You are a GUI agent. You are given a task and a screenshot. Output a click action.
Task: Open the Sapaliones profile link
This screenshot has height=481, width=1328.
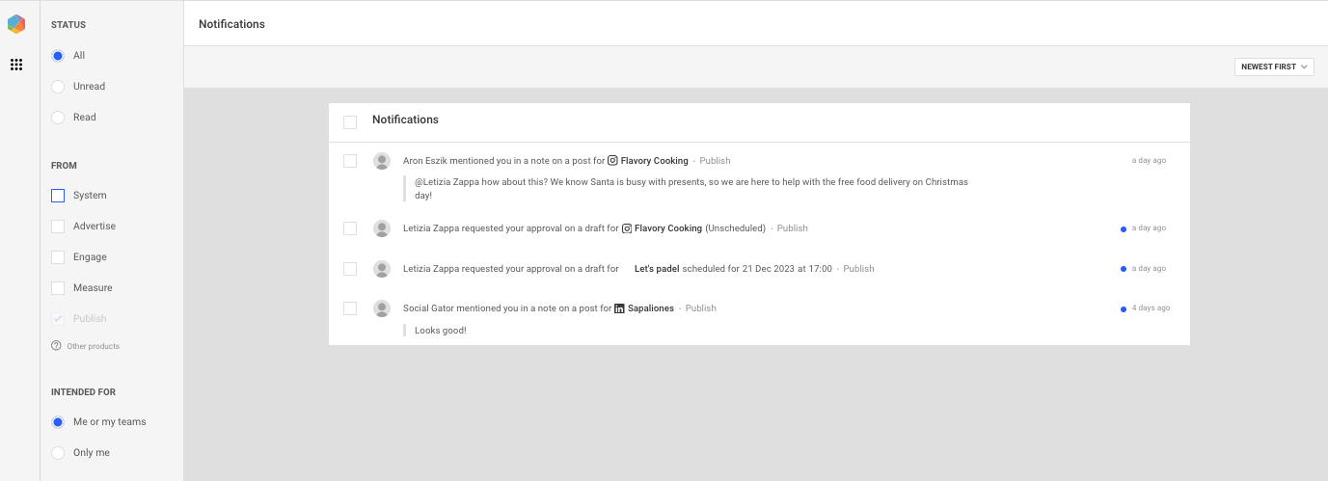click(x=651, y=308)
